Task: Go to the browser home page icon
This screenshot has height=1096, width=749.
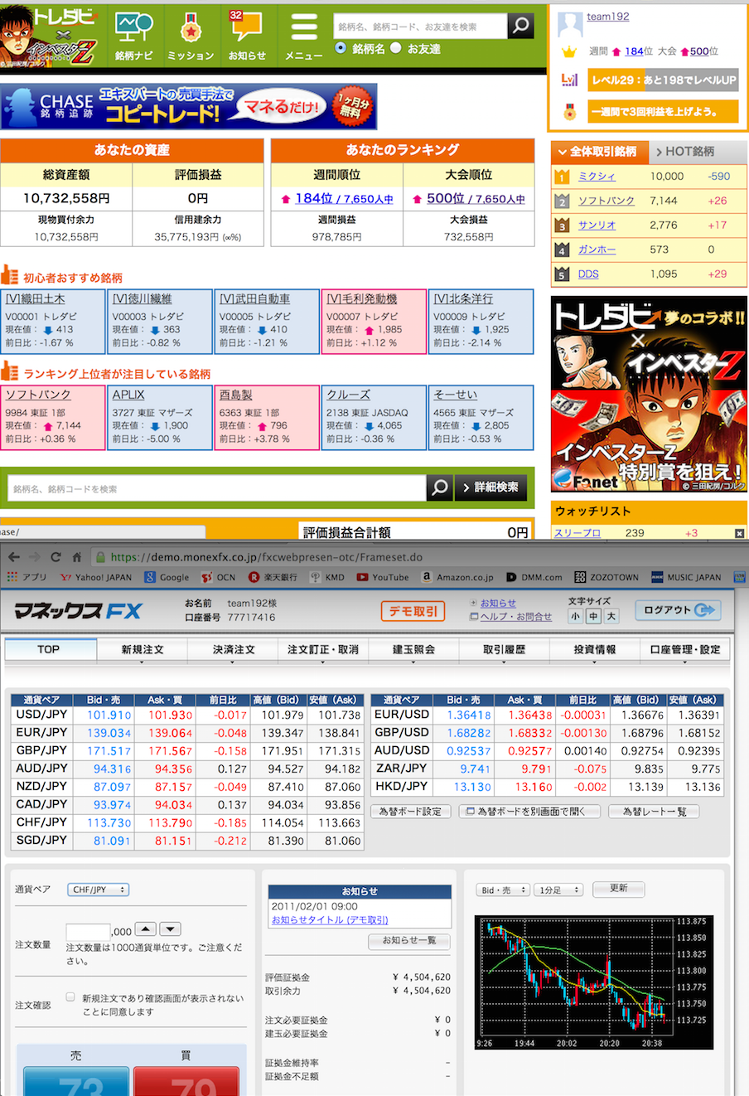Action: pos(76,557)
